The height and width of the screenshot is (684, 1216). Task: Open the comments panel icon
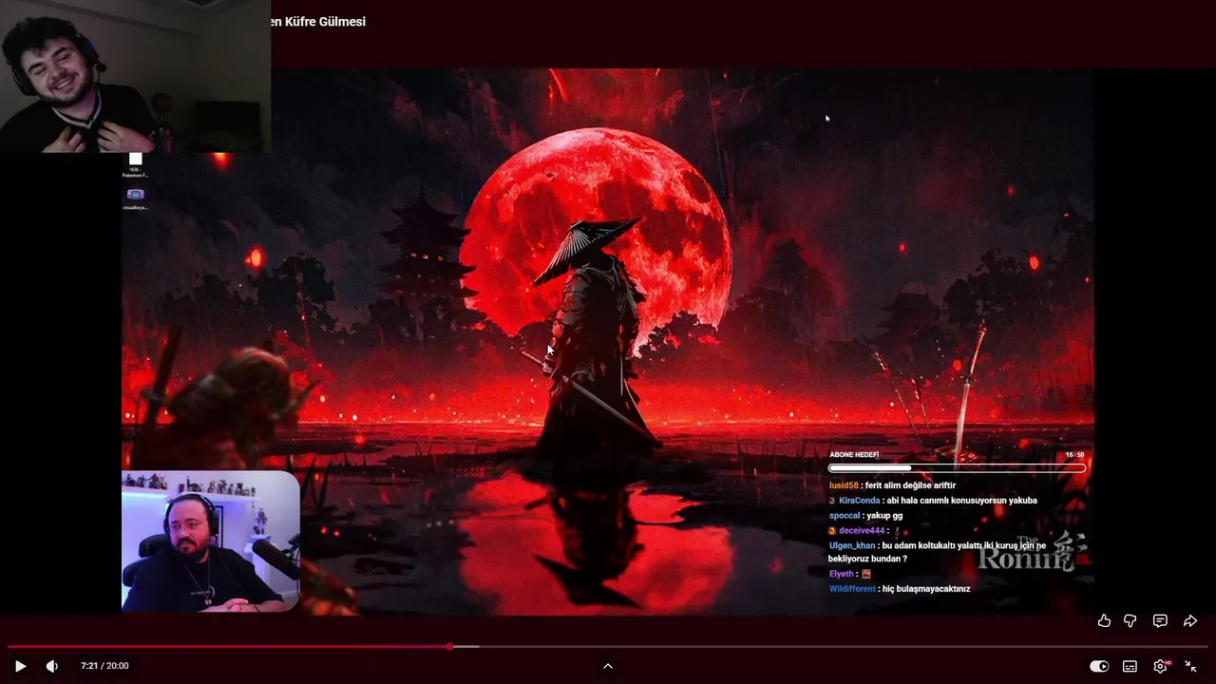point(1160,620)
